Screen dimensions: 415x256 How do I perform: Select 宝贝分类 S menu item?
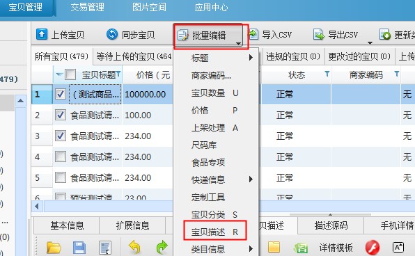216,214
